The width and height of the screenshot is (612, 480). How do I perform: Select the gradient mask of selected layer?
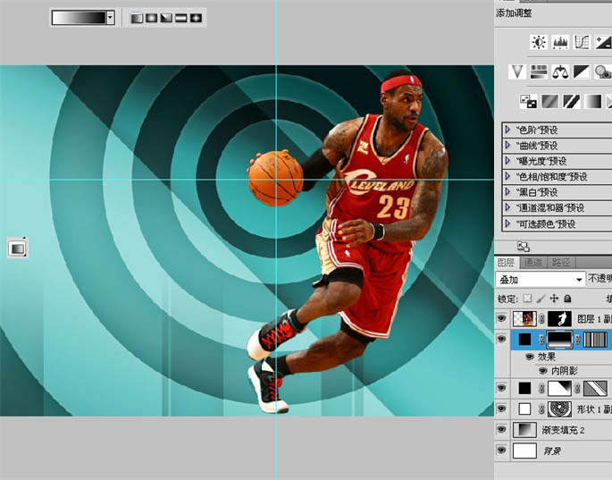(x=559, y=339)
